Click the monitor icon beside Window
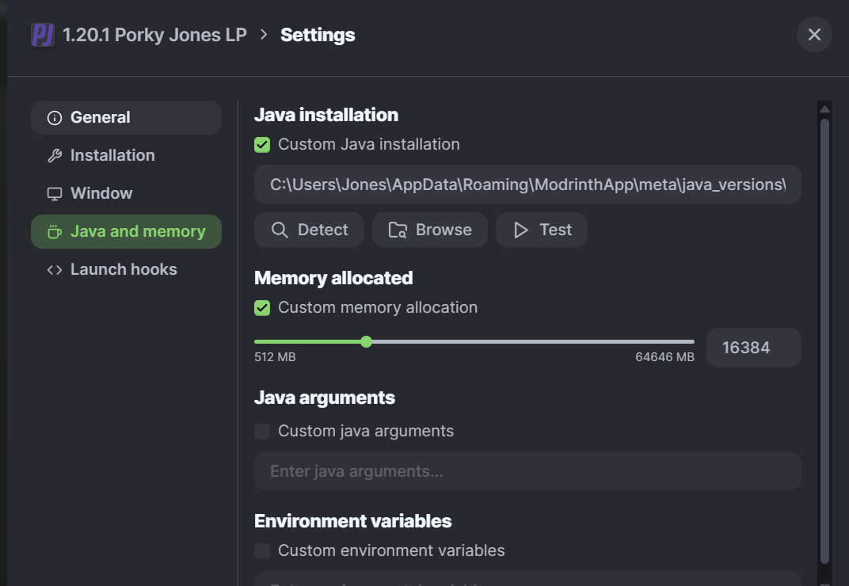Image resolution: width=849 pixels, height=586 pixels. click(54, 194)
